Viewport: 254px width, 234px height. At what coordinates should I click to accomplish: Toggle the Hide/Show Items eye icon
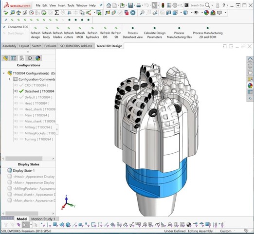point(196,13)
